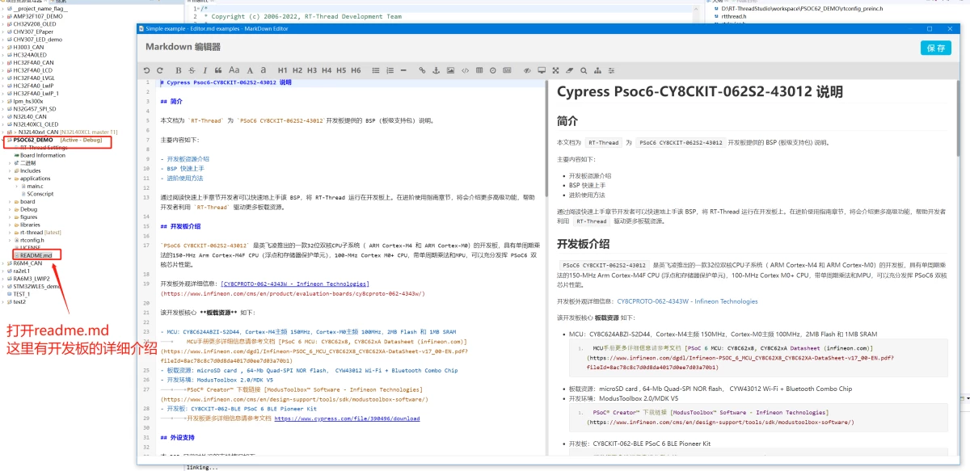The height and width of the screenshot is (471, 970).
Task: Open search in editor with the magnifier icon
Action: click(584, 70)
